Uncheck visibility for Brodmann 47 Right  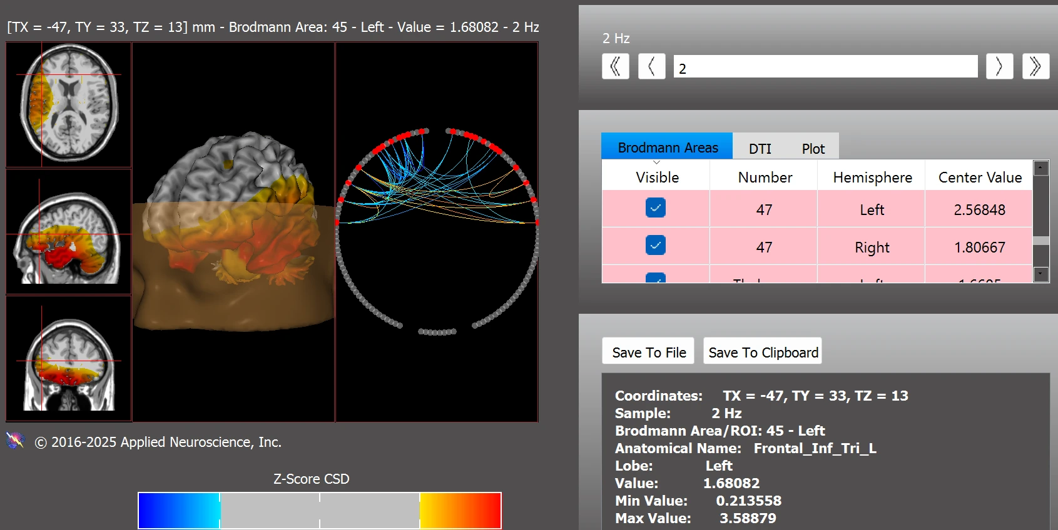coord(656,245)
